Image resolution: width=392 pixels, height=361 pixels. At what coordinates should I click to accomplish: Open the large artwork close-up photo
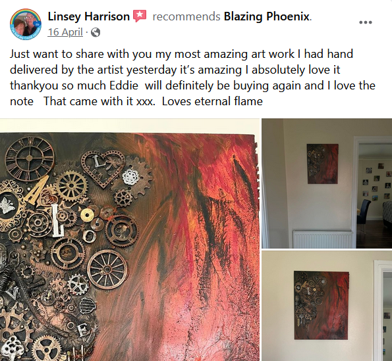(x=130, y=240)
